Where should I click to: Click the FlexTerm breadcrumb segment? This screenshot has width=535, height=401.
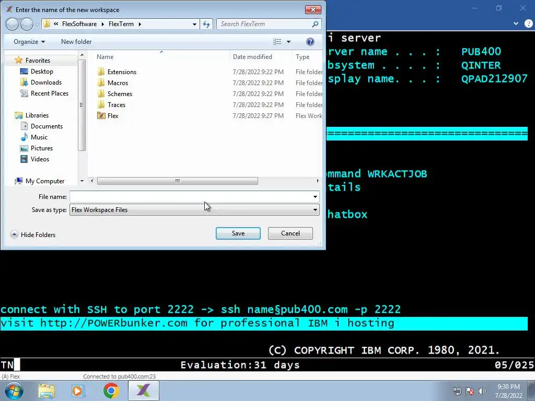click(x=121, y=24)
